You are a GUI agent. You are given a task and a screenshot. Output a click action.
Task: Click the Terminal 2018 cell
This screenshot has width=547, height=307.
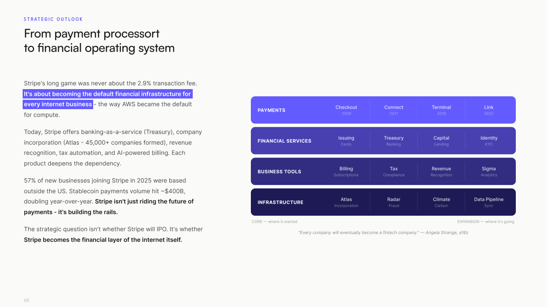[441, 110]
